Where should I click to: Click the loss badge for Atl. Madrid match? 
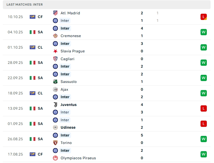point(204,17)
